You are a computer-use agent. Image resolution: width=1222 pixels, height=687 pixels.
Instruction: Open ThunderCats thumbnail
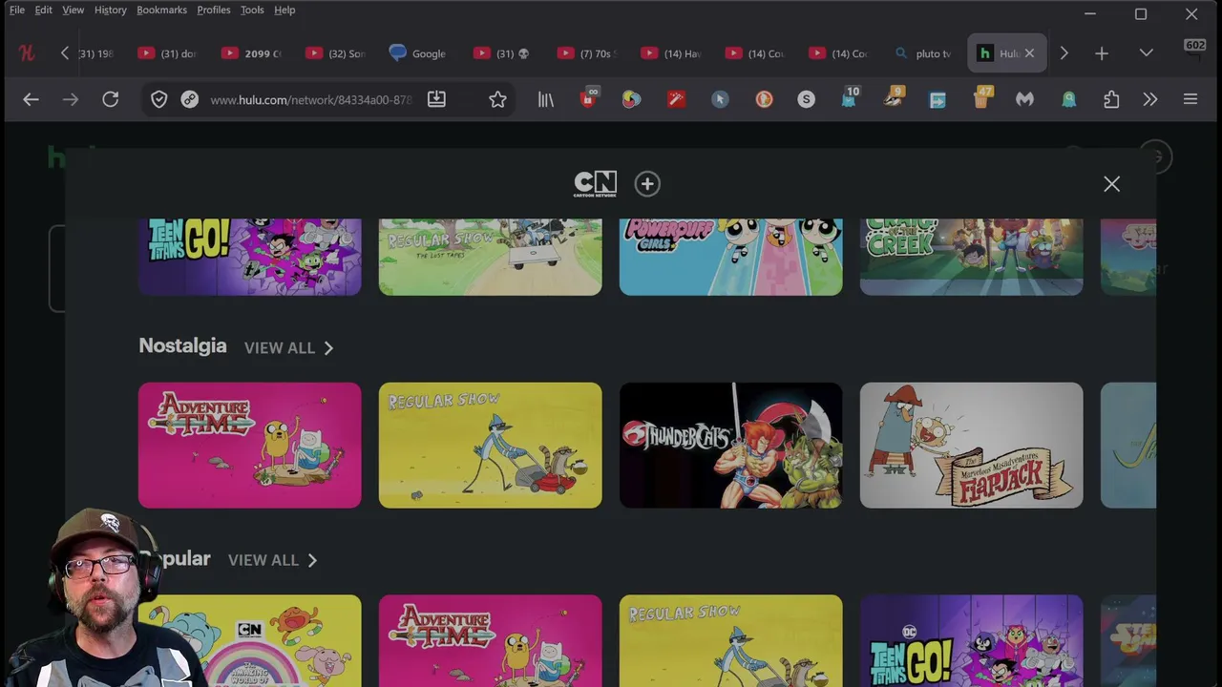coord(731,446)
